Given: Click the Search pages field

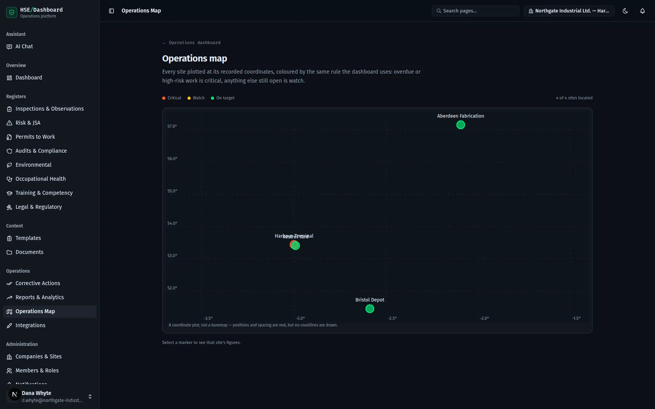Looking at the screenshot, I should pos(475,11).
